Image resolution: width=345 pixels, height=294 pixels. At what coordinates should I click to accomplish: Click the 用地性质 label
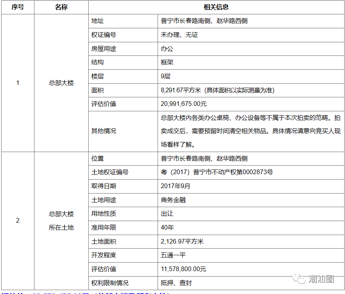tap(104, 214)
